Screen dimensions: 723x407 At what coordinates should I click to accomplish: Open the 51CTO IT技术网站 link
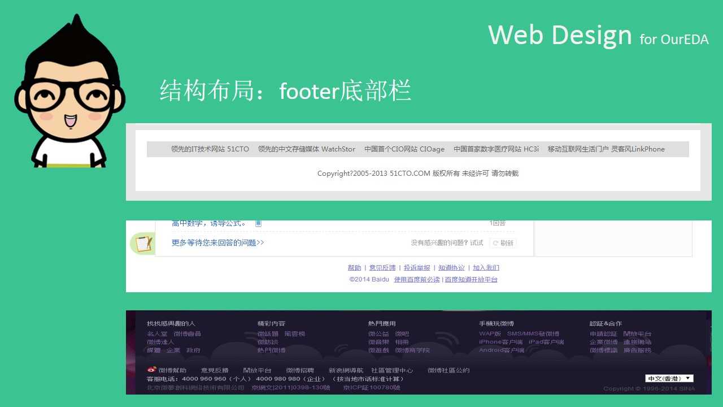(x=210, y=149)
